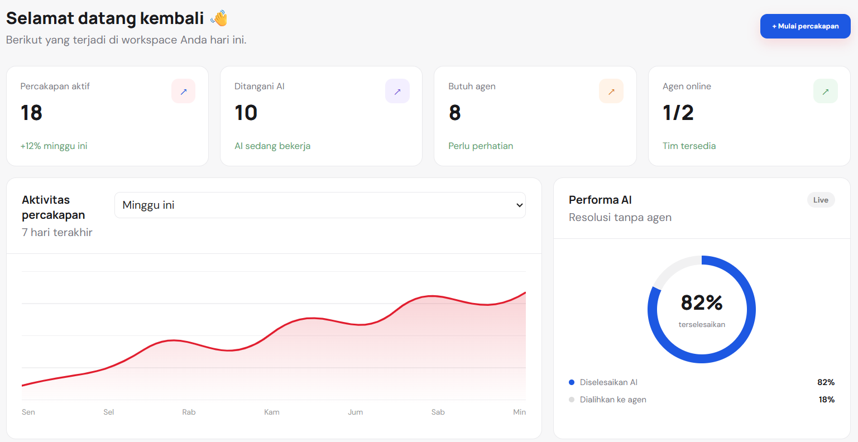Click the Dialihkan ke agen legend label
The image size is (858, 442).
(x=613, y=400)
